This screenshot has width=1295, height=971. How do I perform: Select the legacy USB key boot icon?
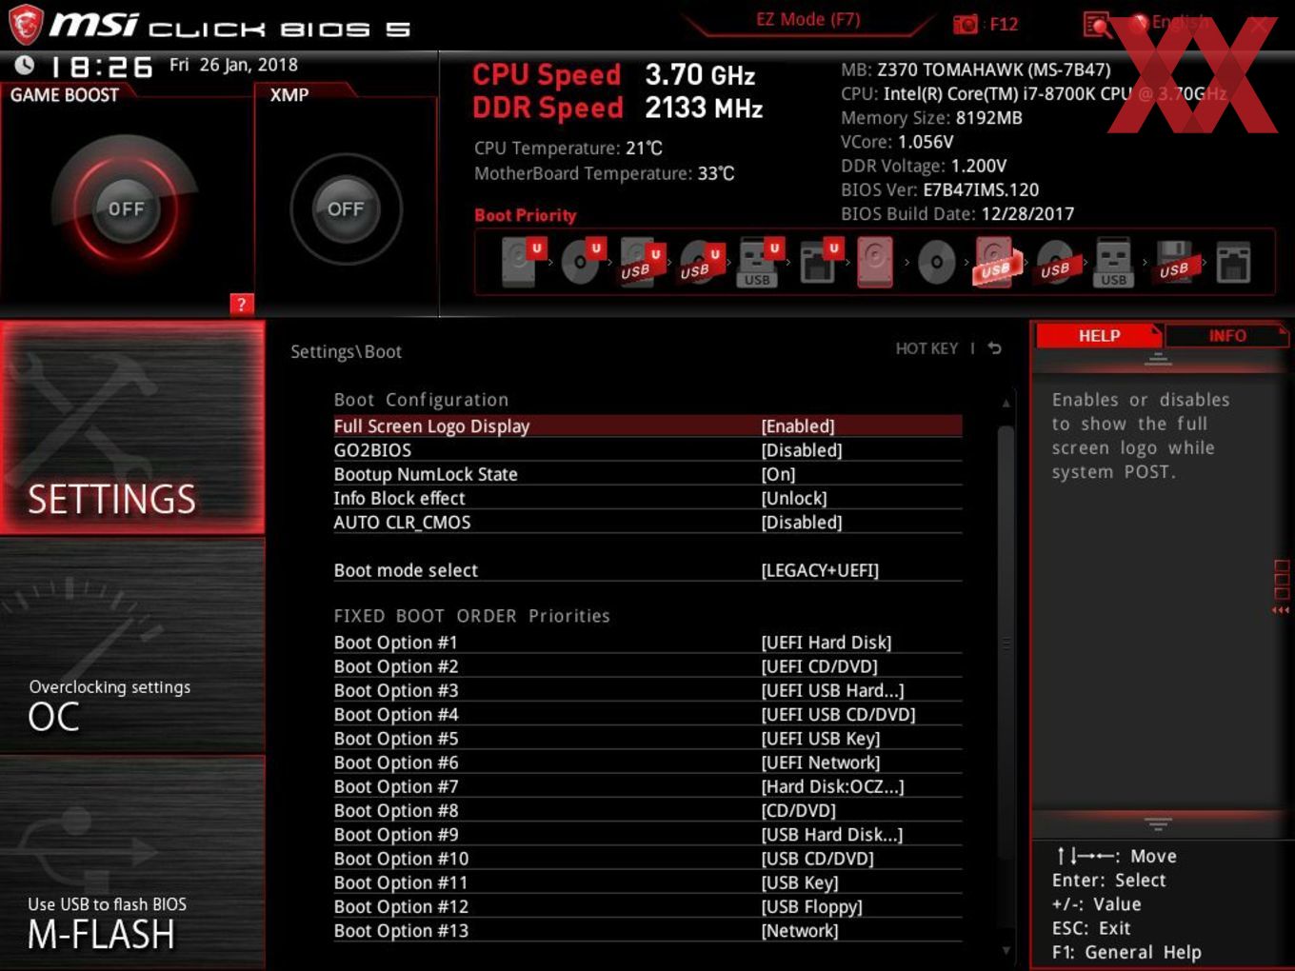pos(1113,263)
